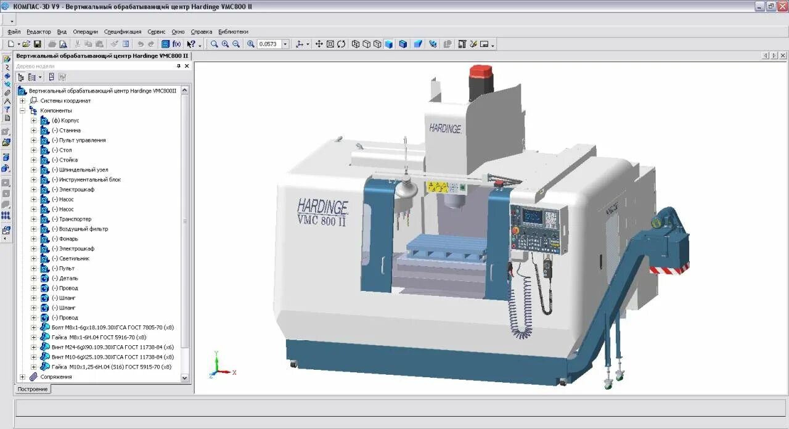Select (-) Деталь in tree
The image size is (789, 429).
click(65, 278)
